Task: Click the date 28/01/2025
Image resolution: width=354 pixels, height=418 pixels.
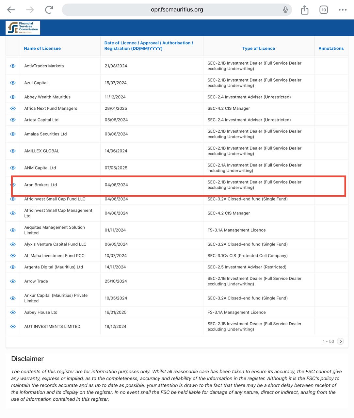Action: pos(116,108)
